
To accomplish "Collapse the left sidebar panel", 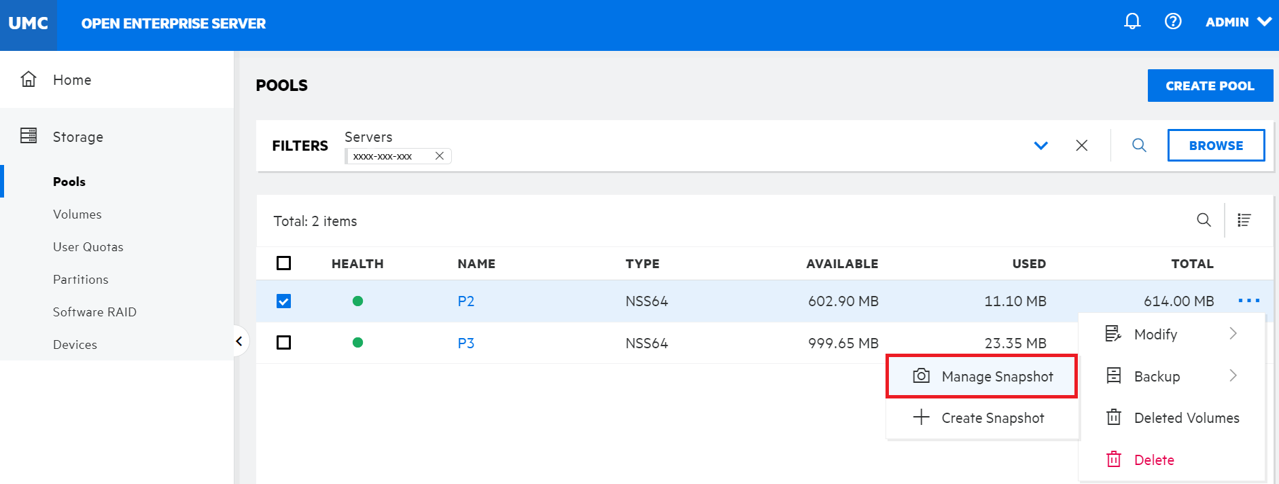I will coord(239,341).
